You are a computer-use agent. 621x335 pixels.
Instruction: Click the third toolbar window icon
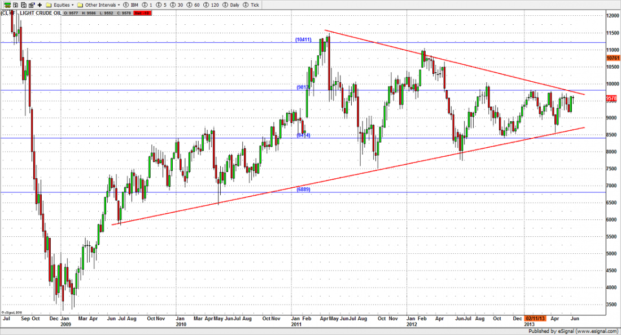click(x=23, y=5)
